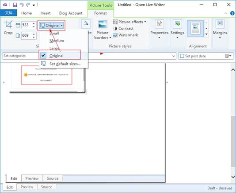Expand the Alignment gallery more arrow
This screenshot has width=236, height=193.
click(206, 34)
